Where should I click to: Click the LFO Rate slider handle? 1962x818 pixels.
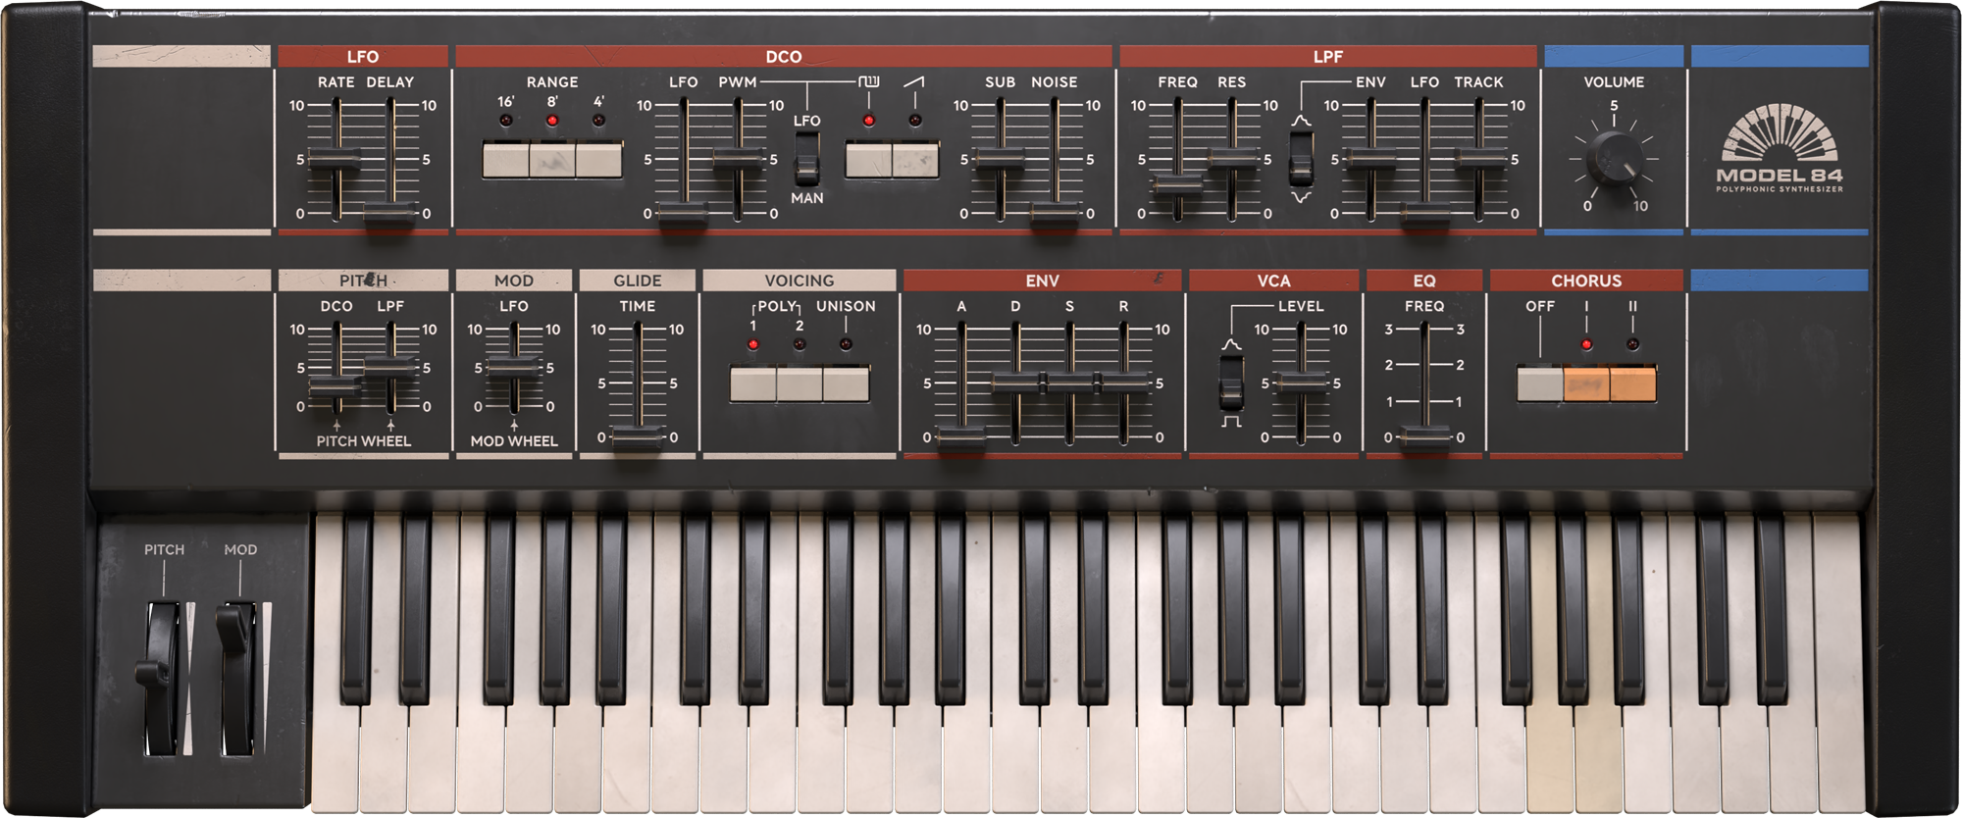336,160
